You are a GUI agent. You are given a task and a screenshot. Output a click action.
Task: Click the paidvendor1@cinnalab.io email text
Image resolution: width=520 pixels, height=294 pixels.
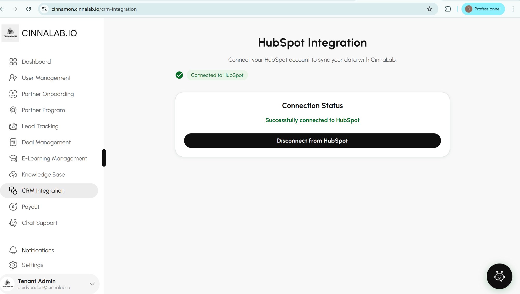[44, 287]
